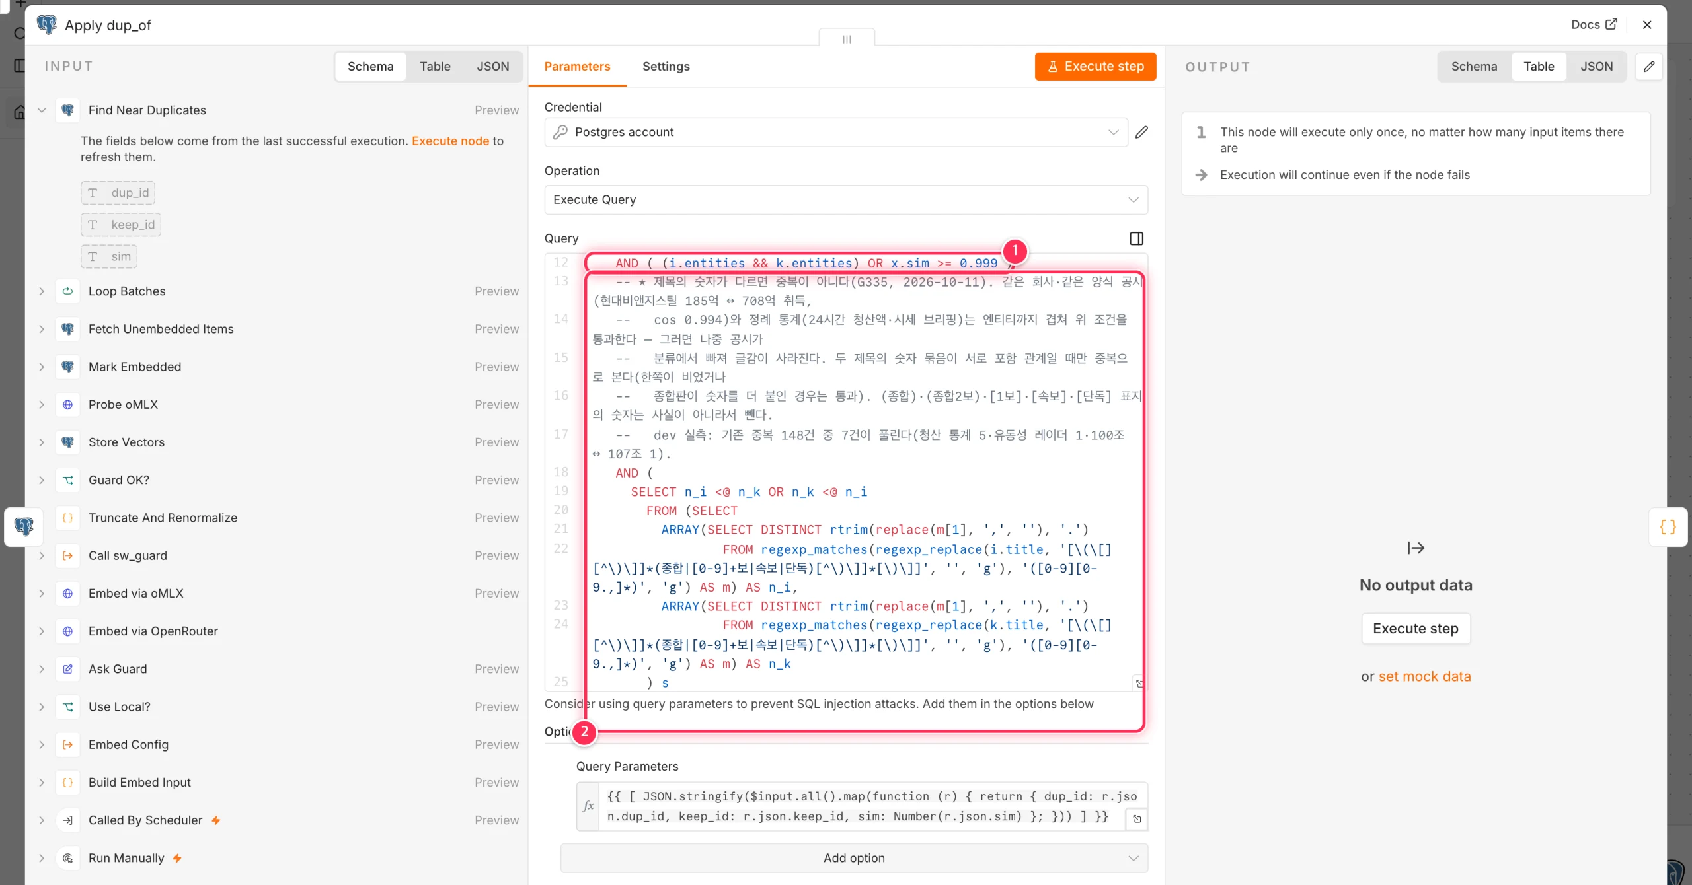Click the pencil edit output icon
The height and width of the screenshot is (885, 1692).
pos(1649,67)
